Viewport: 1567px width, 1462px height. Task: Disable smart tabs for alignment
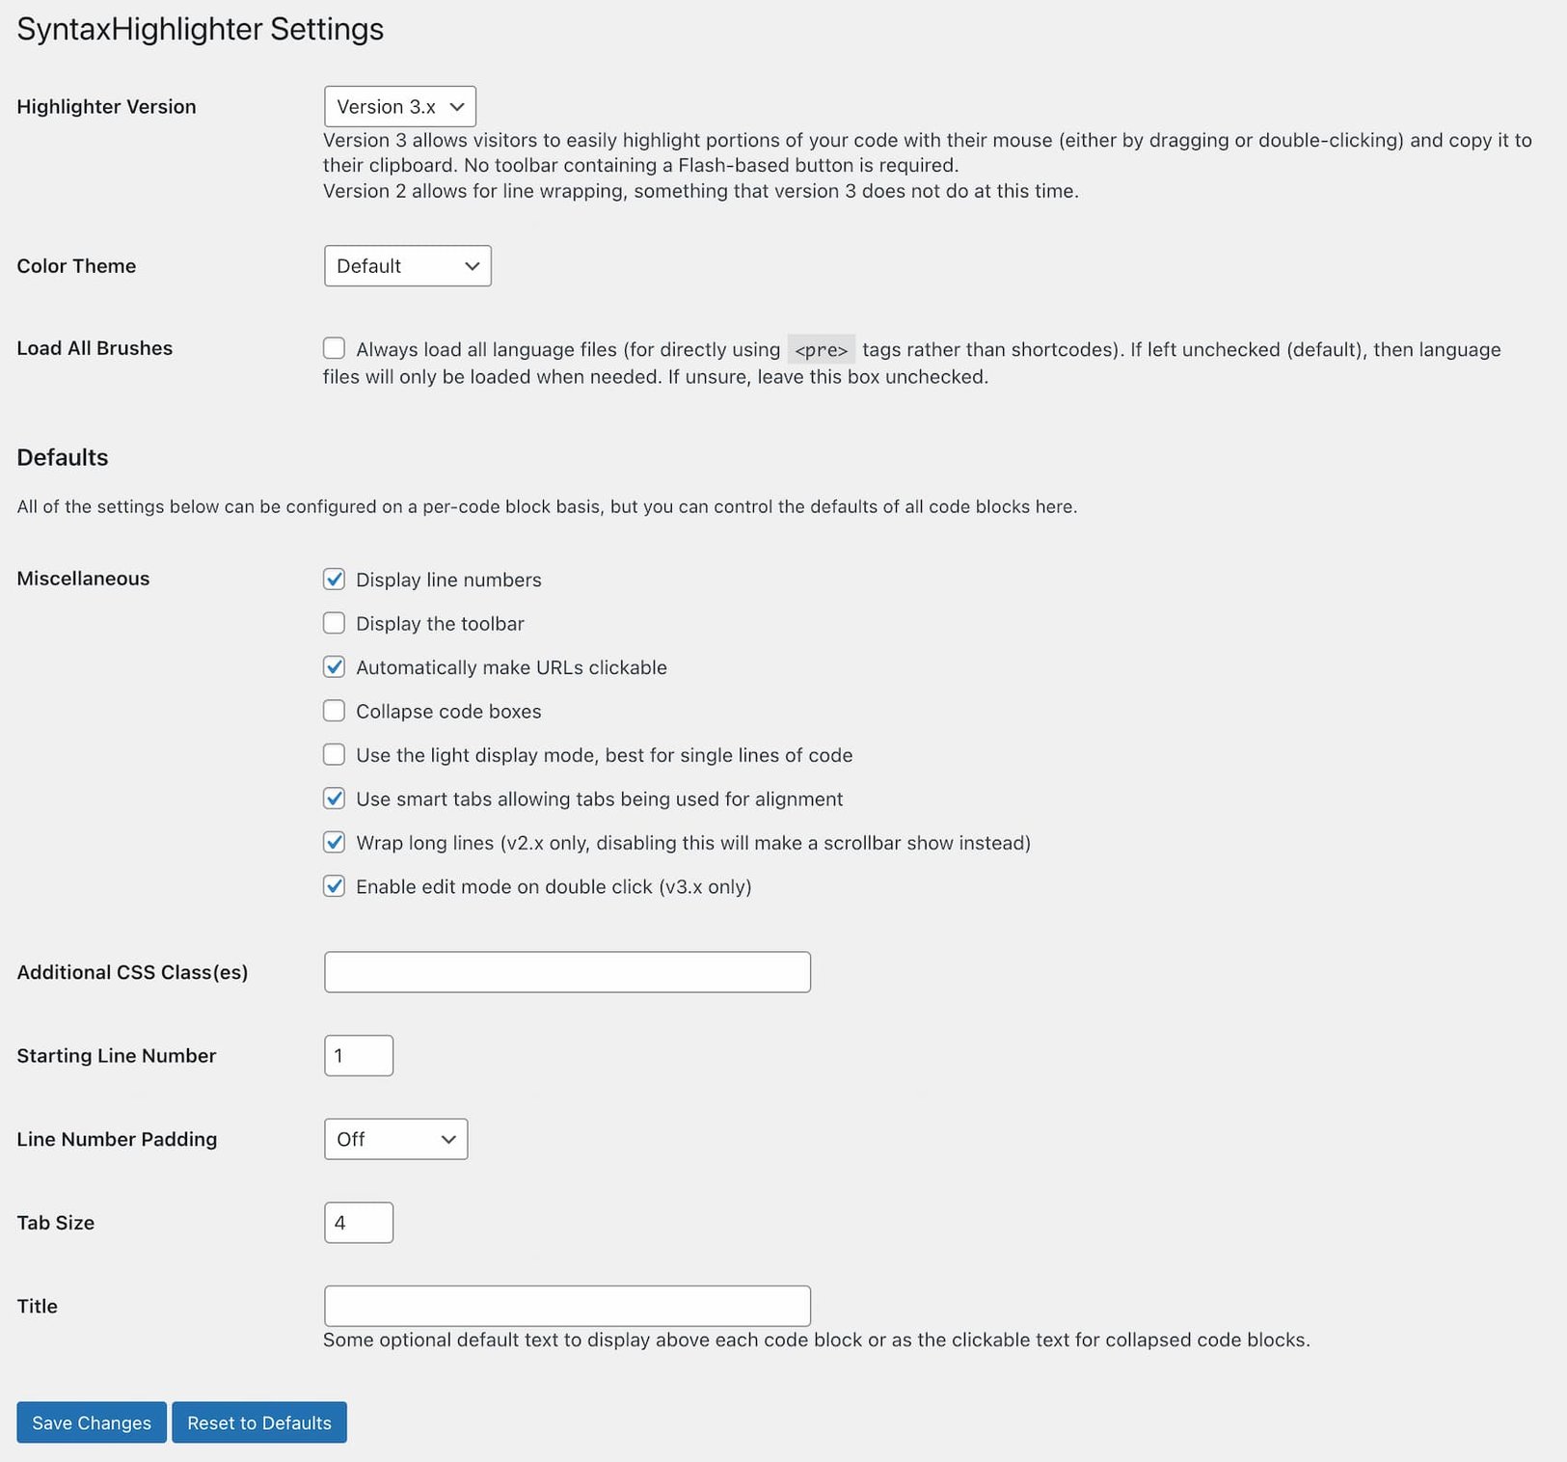pos(334,799)
